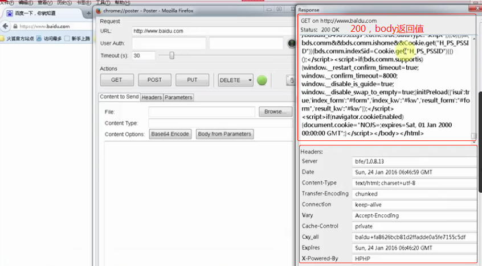This screenshot has width=482, height=266.
Task: Click Connection value keep-alive
Action: [x=415, y=205]
